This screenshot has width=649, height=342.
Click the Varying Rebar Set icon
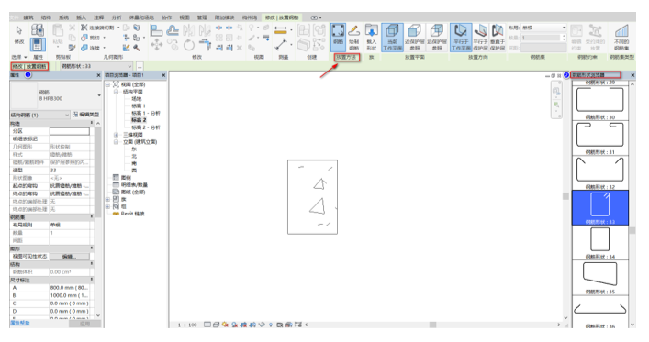[x=621, y=38]
